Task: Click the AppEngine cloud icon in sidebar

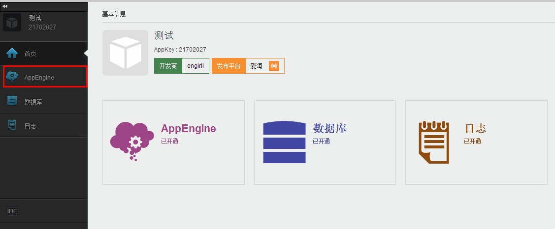Action: point(12,77)
